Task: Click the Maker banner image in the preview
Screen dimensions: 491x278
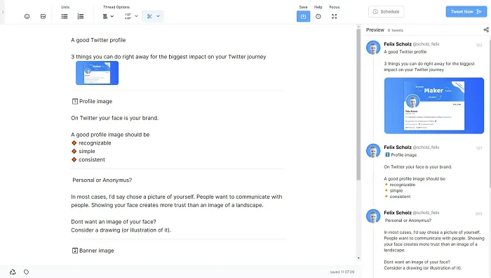Action: click(434, 105)
